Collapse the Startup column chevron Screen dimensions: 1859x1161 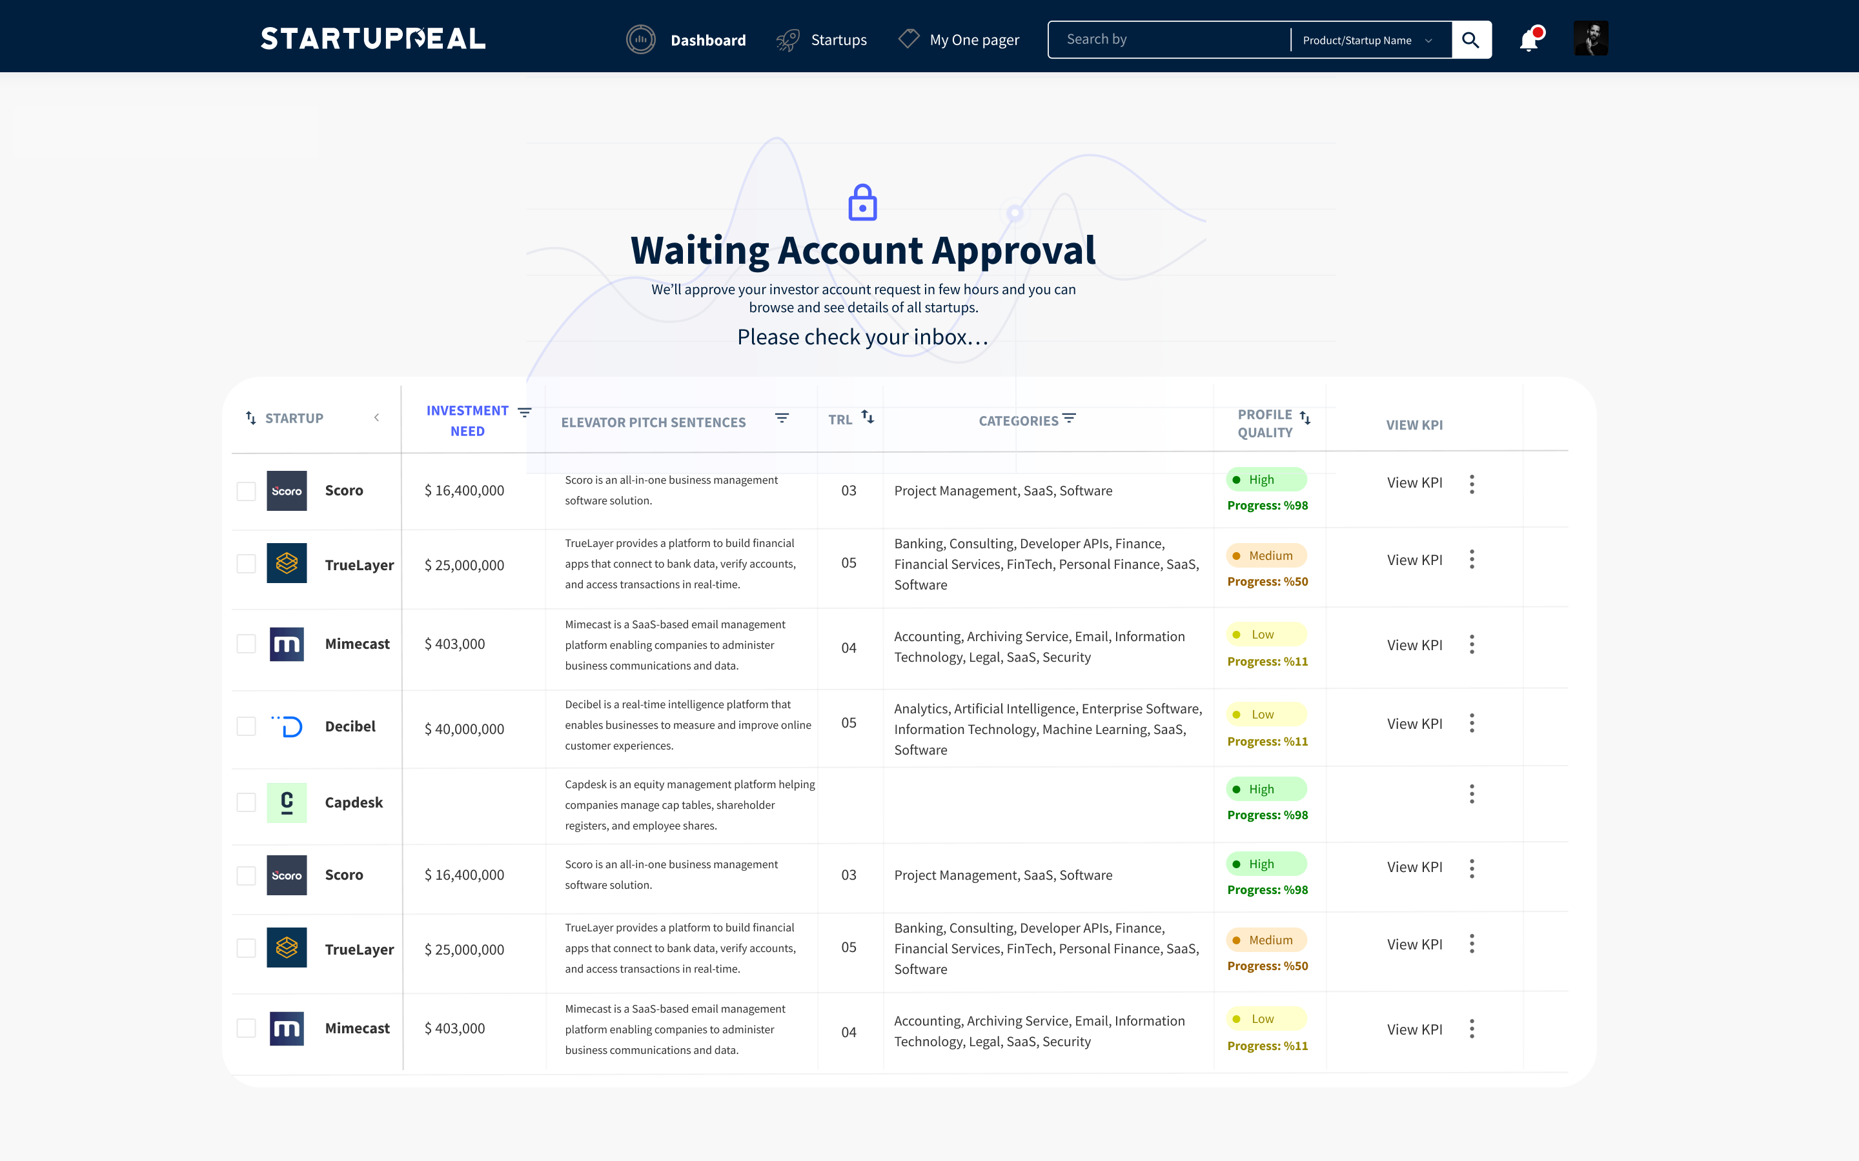tap(376, 418)
